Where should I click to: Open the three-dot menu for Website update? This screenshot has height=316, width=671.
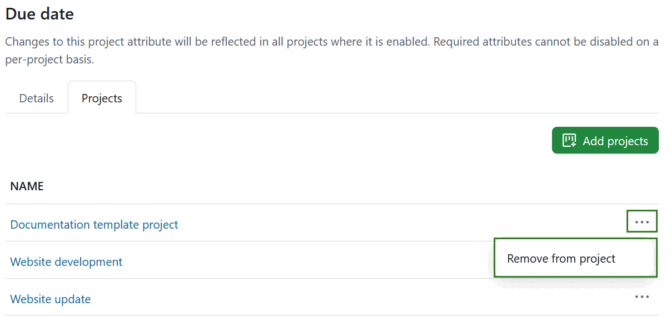(x=642, y=297)
